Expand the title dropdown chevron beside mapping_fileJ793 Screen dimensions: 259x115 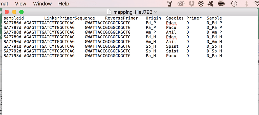click(x=155, y=12)
